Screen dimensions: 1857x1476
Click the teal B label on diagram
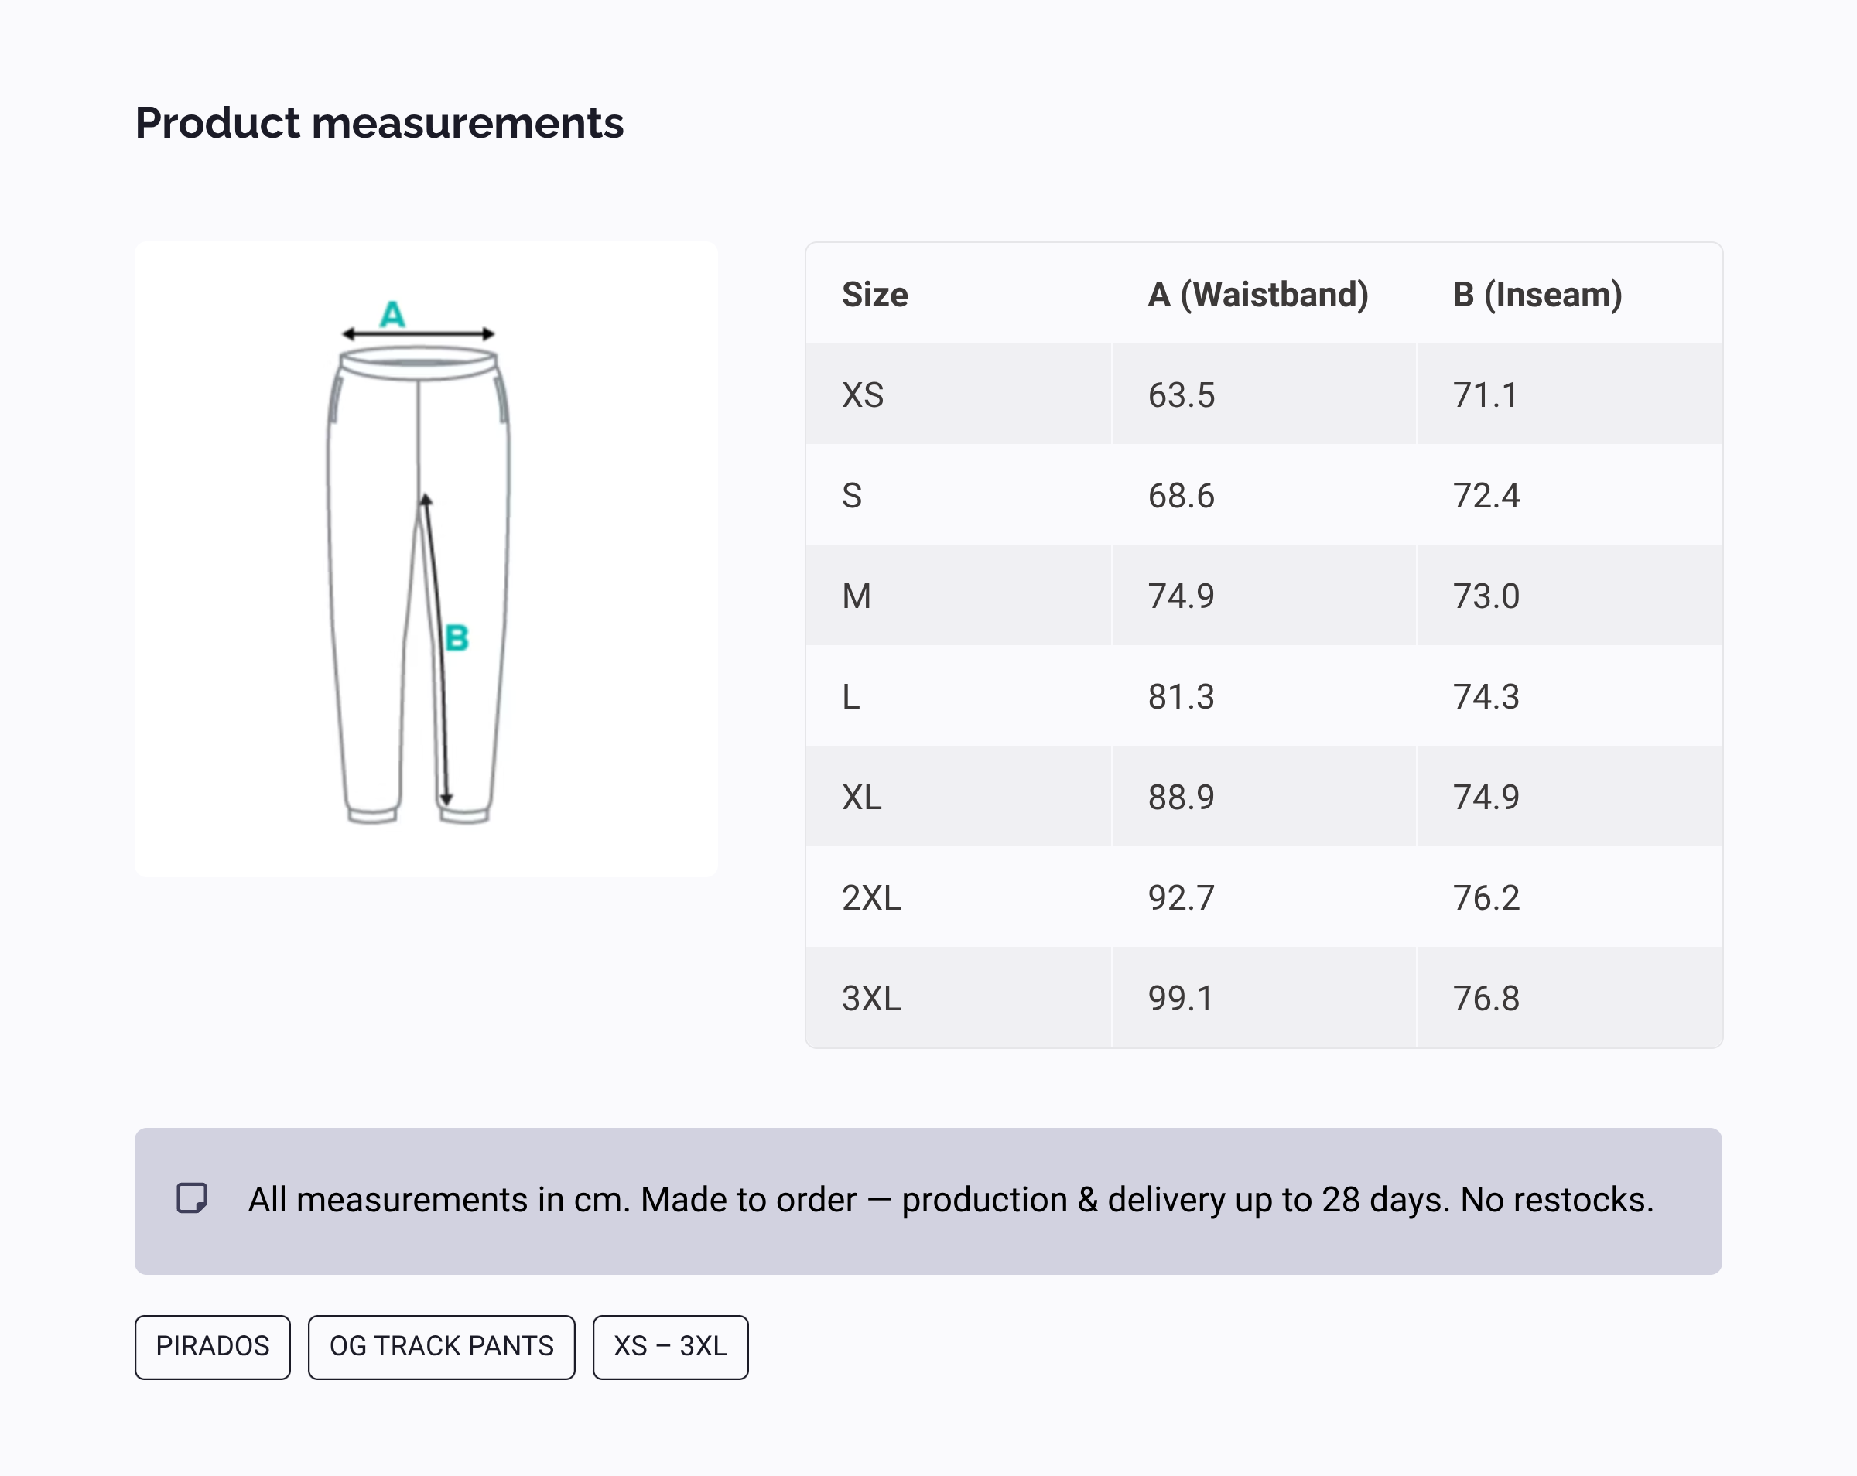(x=457, y=638)
